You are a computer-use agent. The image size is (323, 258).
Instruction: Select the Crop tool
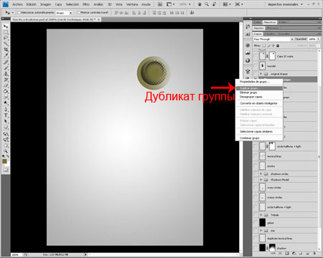[x=6, y=49]
